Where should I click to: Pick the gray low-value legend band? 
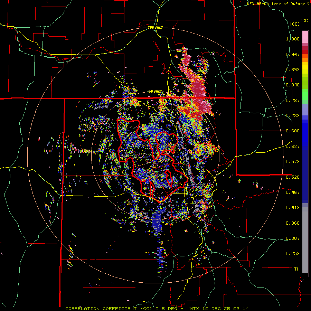point(305,240)
